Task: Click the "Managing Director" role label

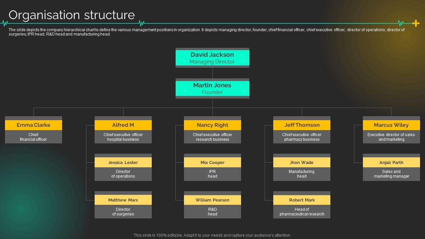Action: [x=212, y=62]
